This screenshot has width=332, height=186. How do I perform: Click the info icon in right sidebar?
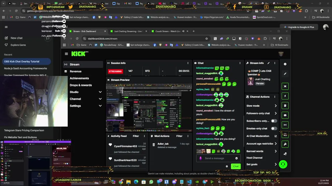(285, 64)
